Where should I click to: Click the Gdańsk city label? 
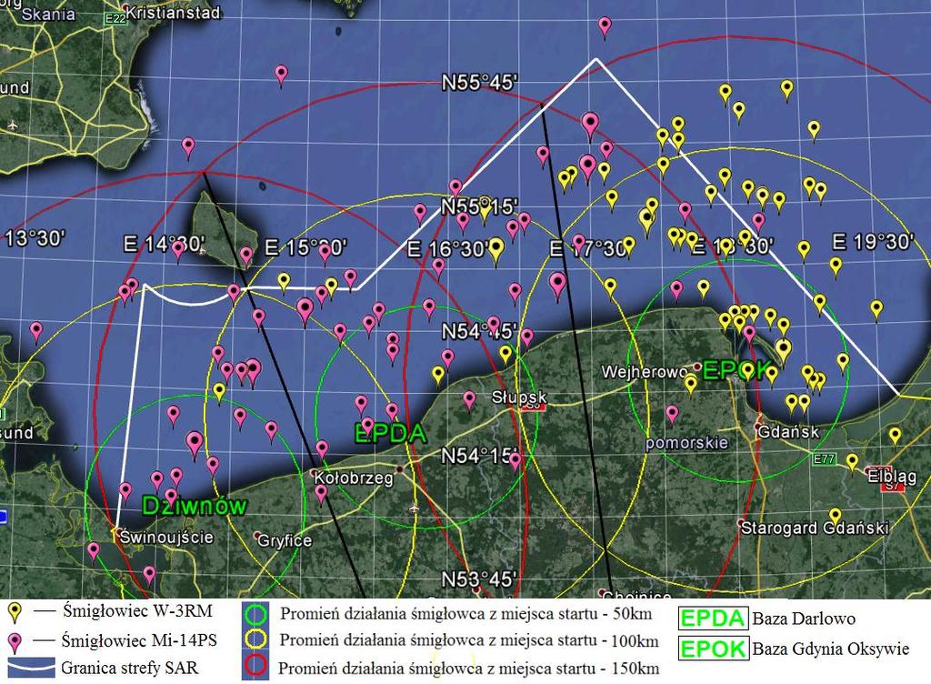coord(788,432)
